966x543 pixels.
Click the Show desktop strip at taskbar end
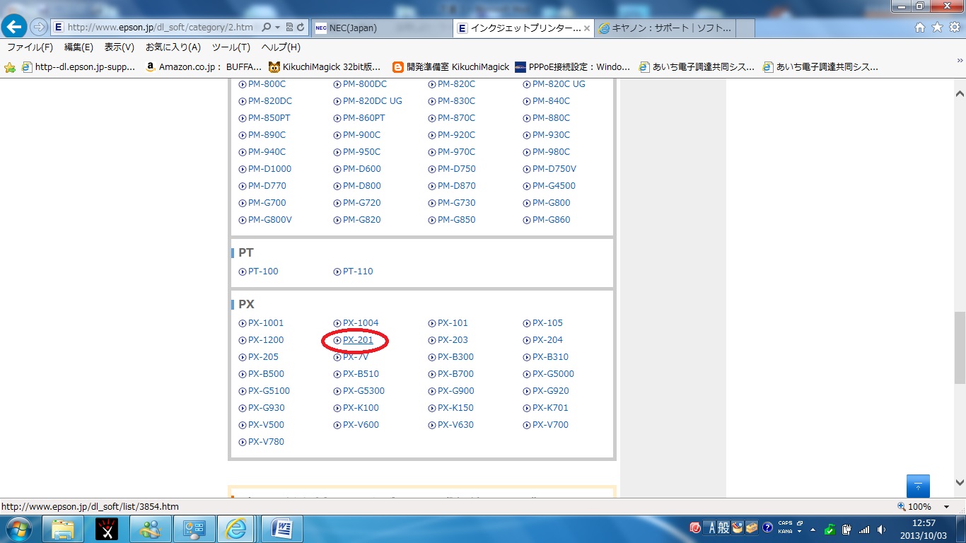(961, 529)
